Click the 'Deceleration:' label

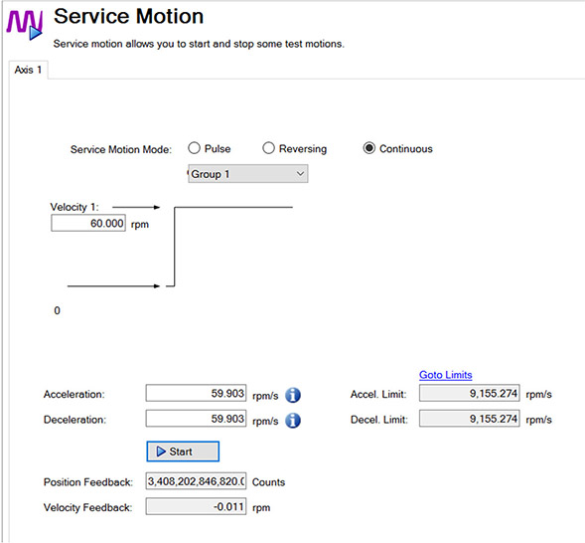click(75, 420)
